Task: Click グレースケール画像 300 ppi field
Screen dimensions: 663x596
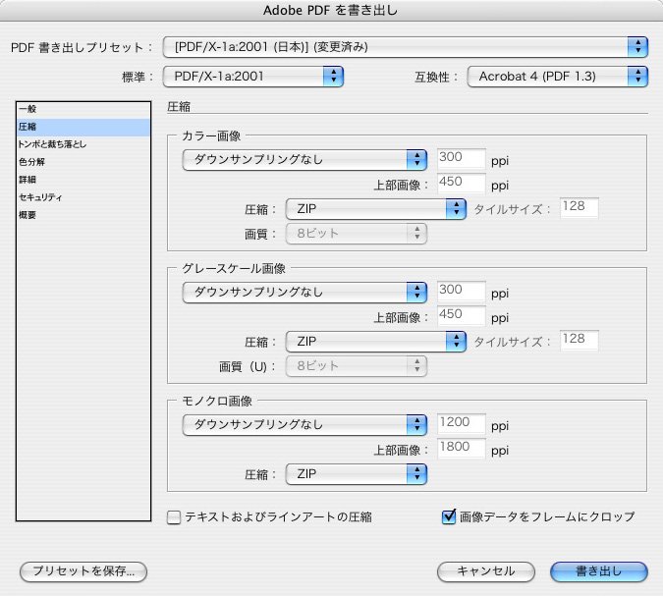Action: click(462, 292)
